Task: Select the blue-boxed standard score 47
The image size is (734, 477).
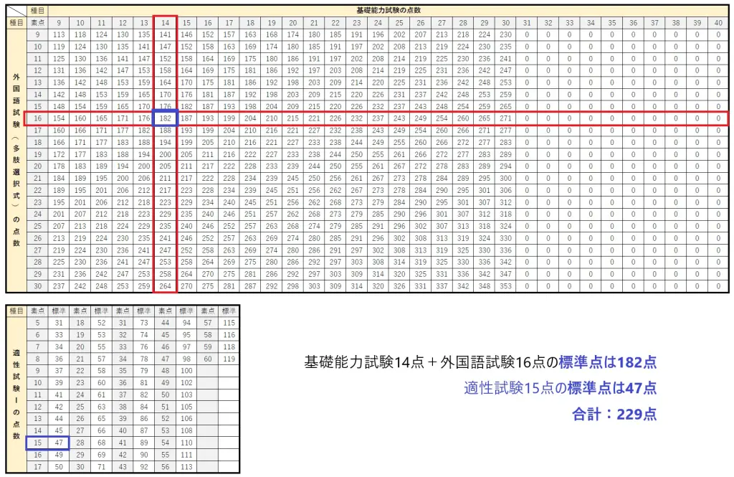Action: pyautogui.click(x=59, y=442)
